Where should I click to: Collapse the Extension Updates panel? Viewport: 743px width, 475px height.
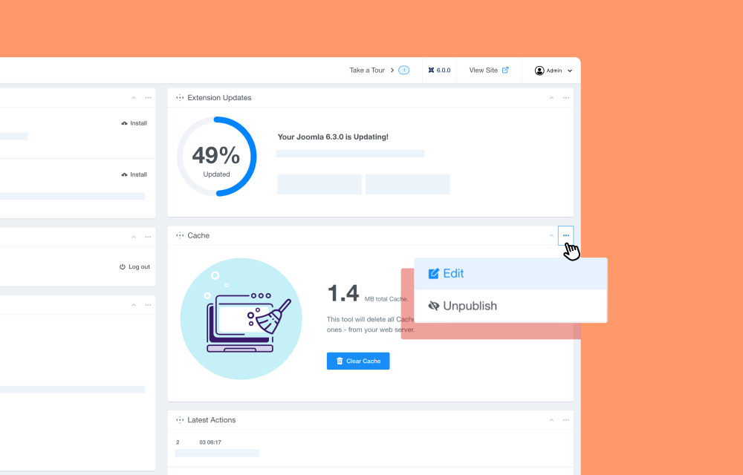(x=551, y=98)
